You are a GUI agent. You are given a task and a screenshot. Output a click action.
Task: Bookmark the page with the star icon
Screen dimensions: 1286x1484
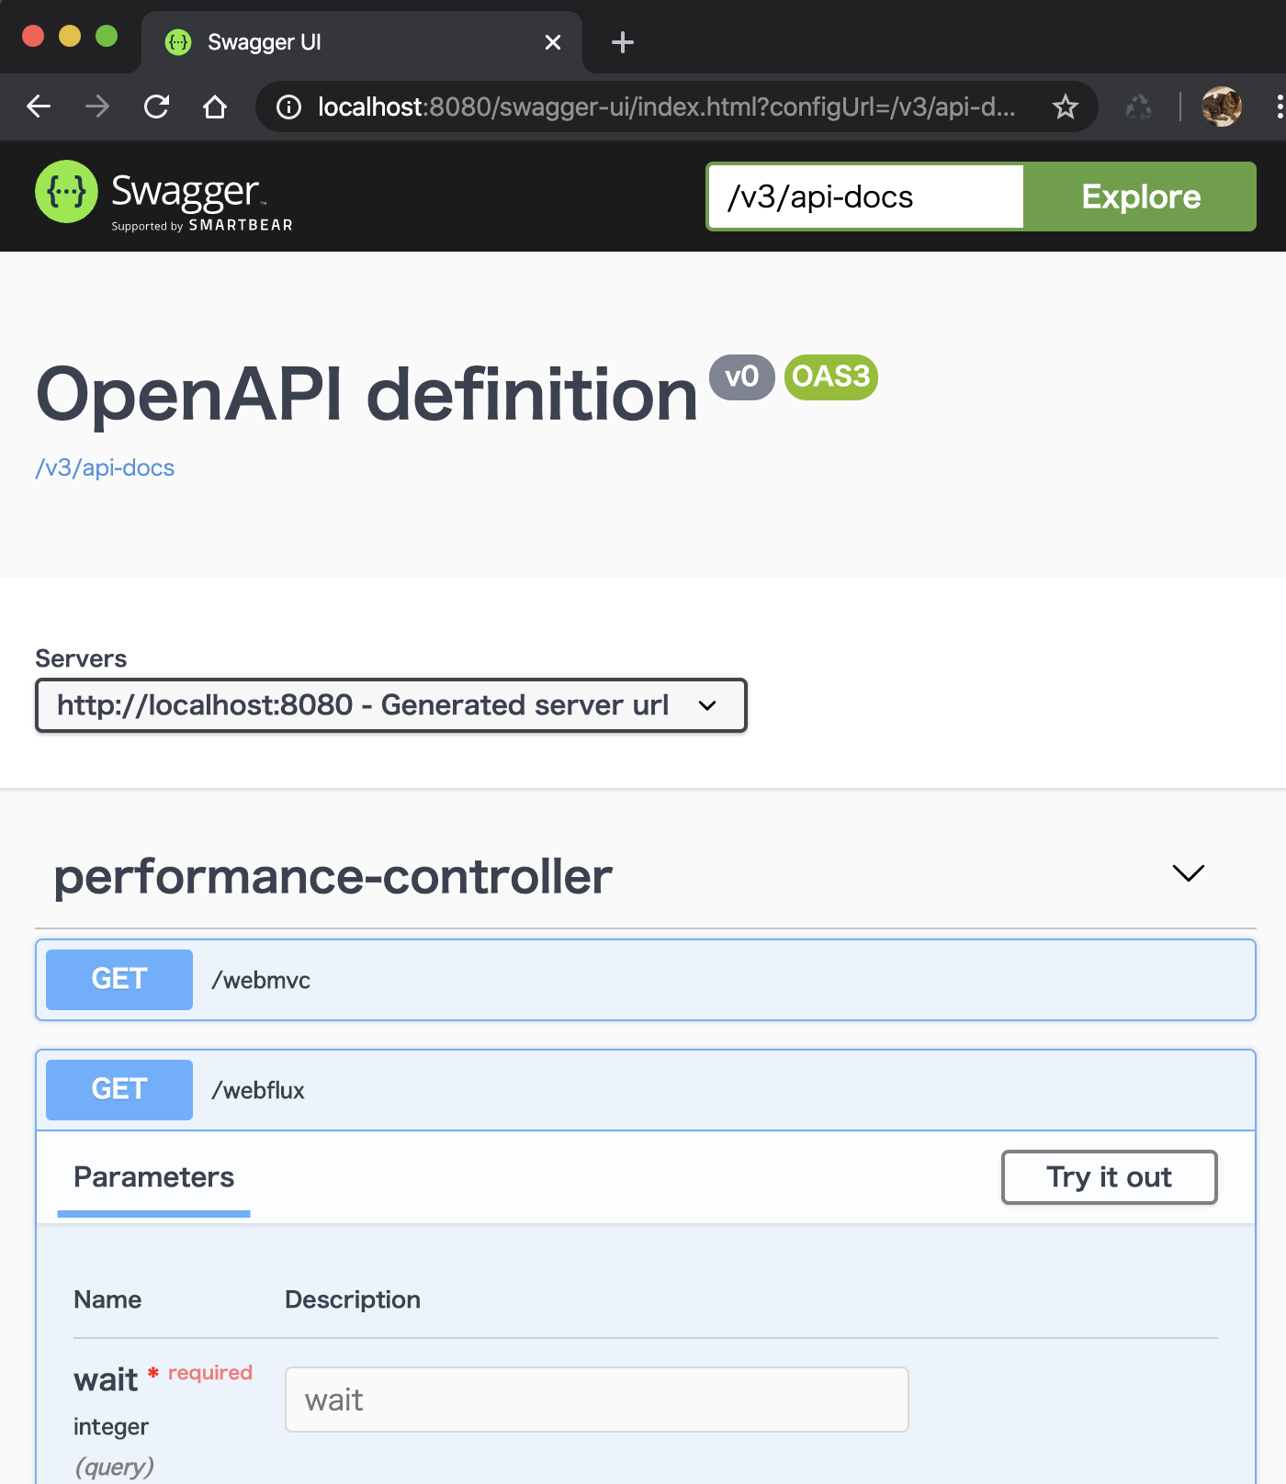(x=1066, y=107)
